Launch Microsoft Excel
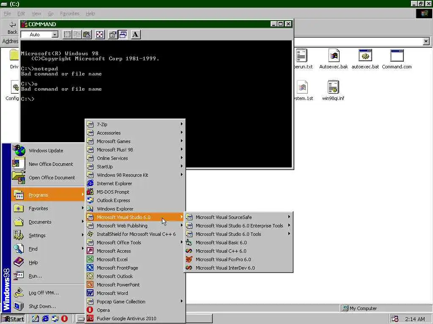 [135, 259]
